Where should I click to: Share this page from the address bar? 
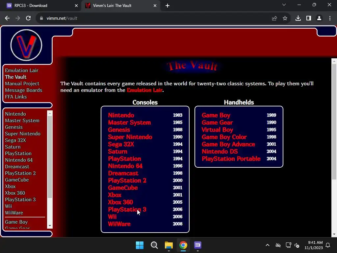(x=274, y=18)
